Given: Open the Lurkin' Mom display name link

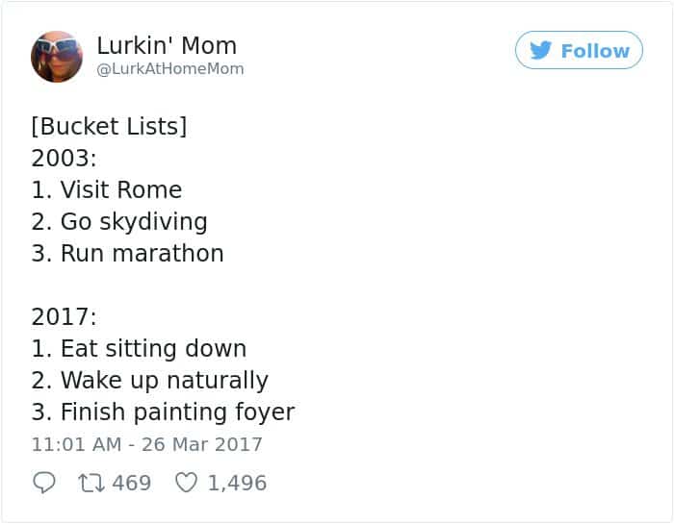Looking at the screenshot, I should click(x=167, y=45).
